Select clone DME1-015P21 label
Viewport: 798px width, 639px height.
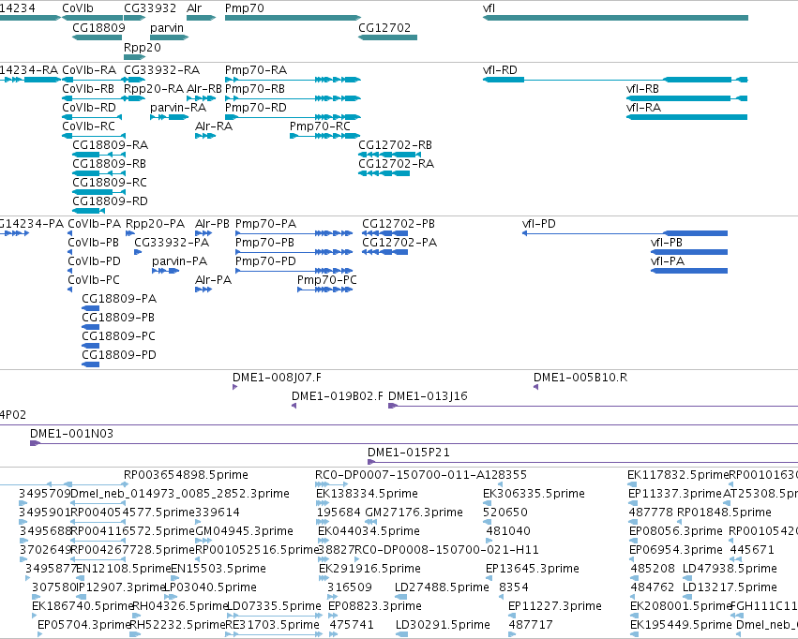409,453
